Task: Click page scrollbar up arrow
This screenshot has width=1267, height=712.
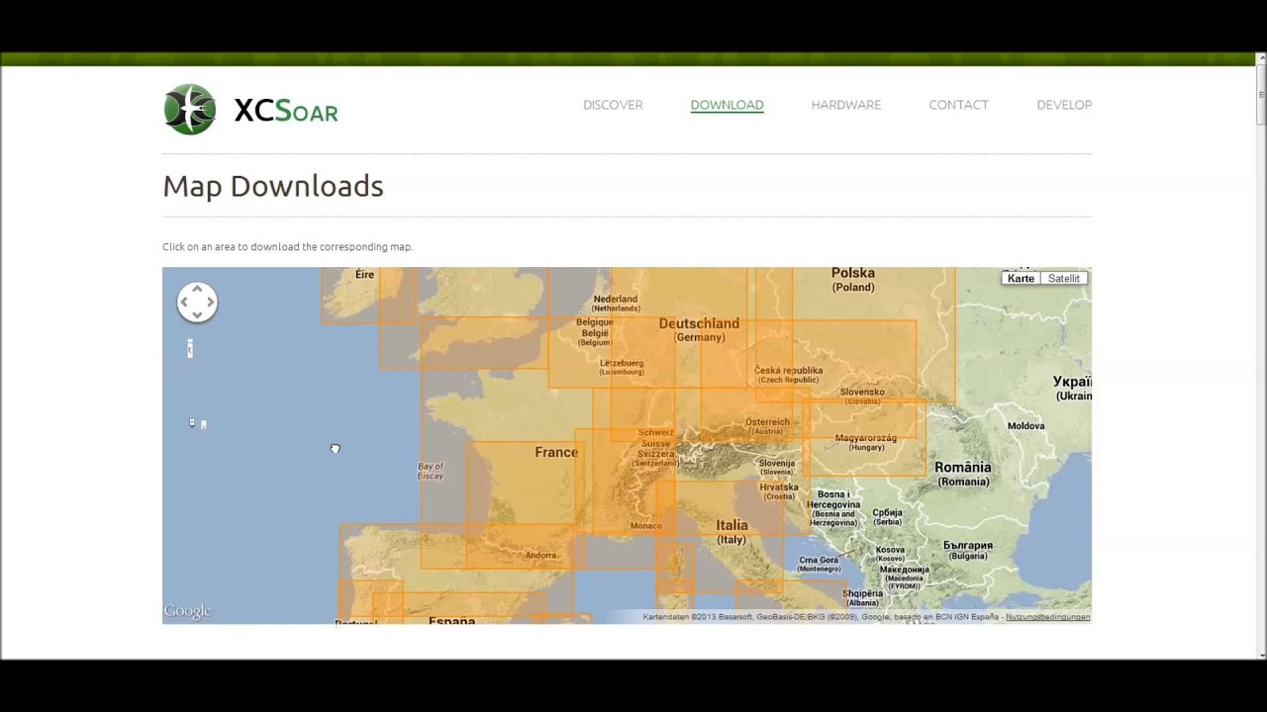Action: (1261, 59)
